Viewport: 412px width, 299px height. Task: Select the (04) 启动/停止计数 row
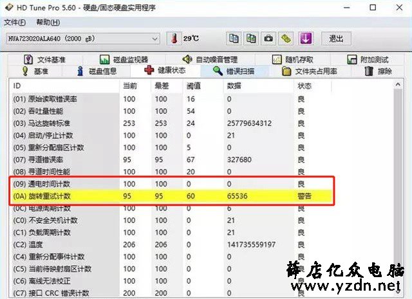(x=171, y=136)
